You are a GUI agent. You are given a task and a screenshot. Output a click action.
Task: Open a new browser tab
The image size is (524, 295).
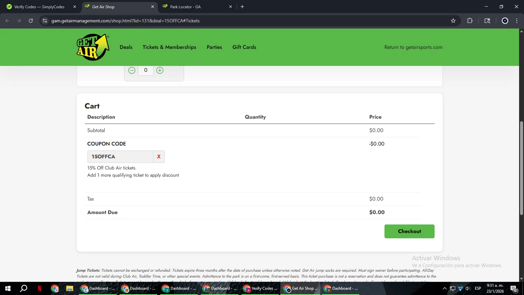pos(242,7)
